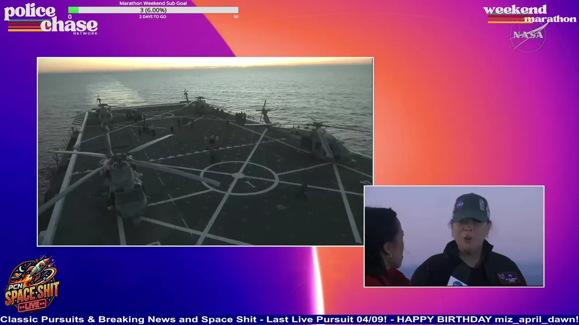
Task: Click the helicopter flight deck video feed
Action: click(x=205, y=152)
